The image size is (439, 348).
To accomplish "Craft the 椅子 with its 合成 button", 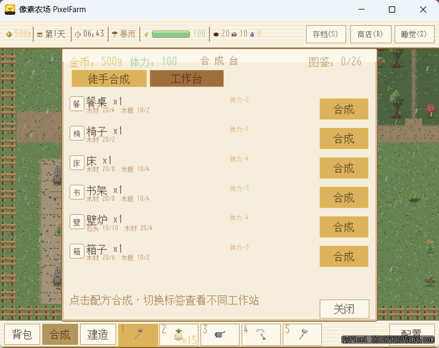I will click(344, 138).
